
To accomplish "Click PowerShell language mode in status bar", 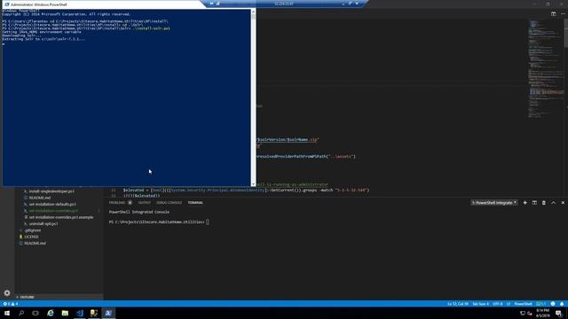I will 523,304.
